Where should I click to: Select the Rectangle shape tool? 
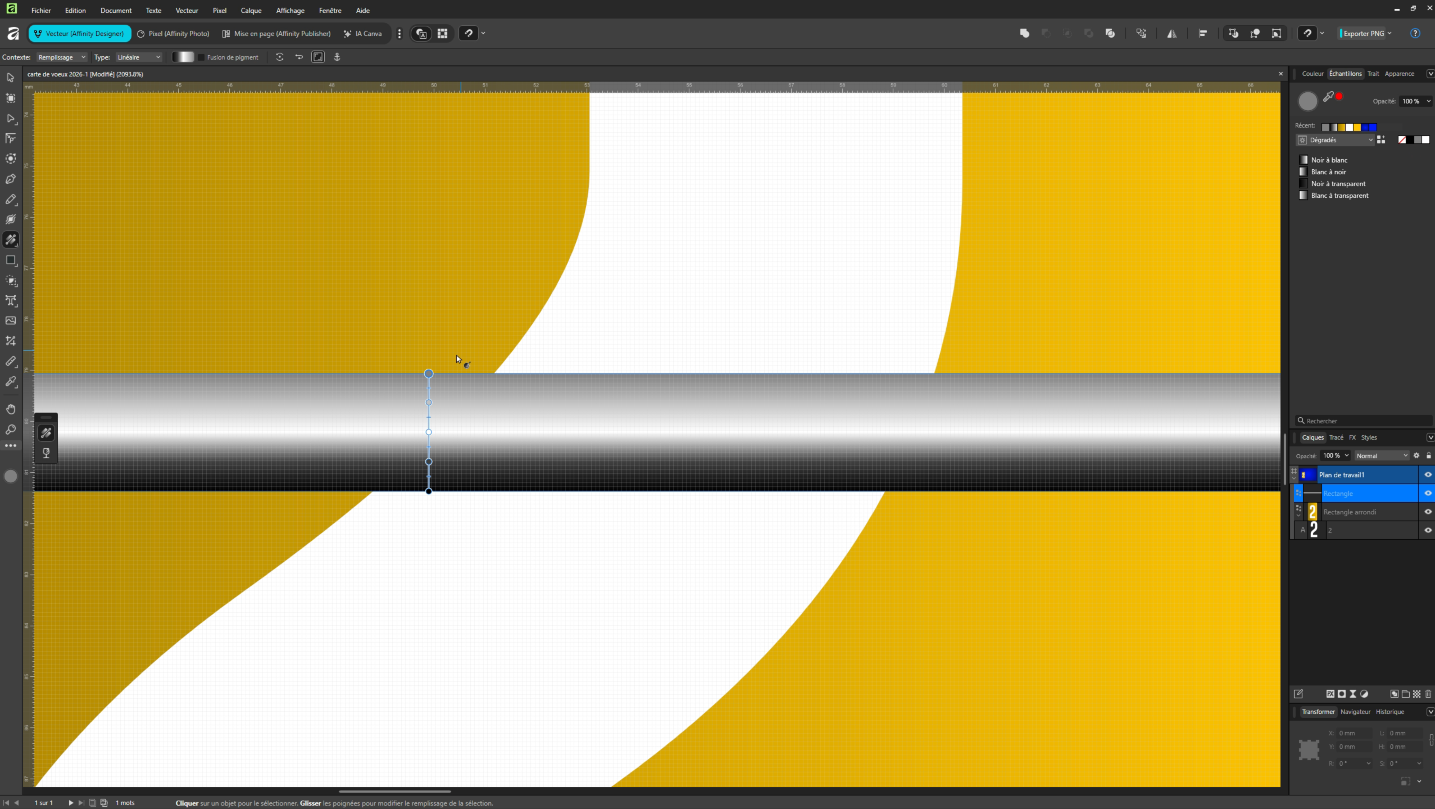[x=10, y=260]
